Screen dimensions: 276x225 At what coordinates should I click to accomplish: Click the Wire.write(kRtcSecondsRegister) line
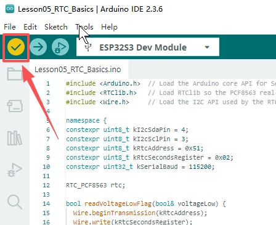132,222
